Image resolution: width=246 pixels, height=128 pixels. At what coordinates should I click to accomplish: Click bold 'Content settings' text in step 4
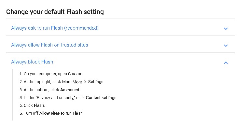coord(101,97)
